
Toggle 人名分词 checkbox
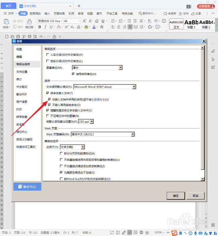(48, 55)
